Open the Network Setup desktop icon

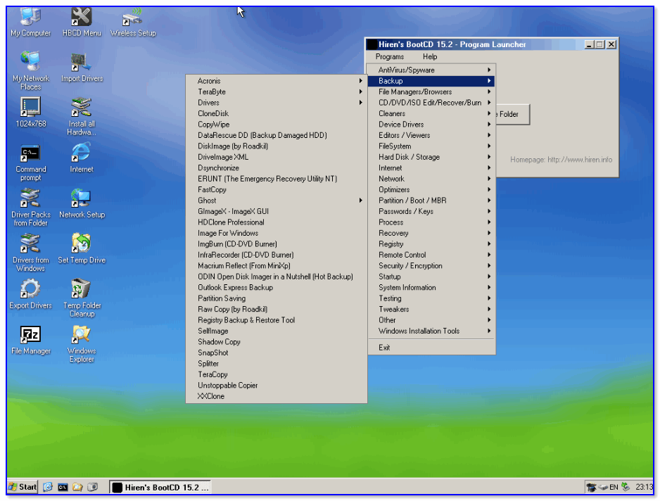point(82,200)
